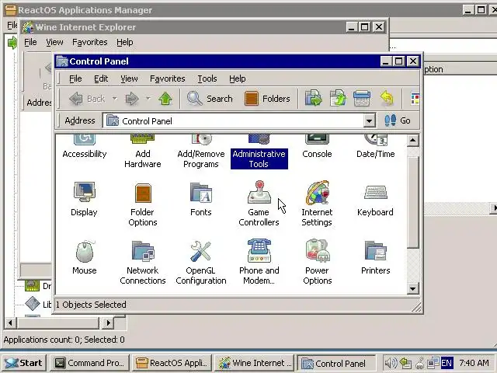497x373 pixels.
Task: Click the Copy To toolbar icon
Action: pyautogui.click(x=338, y=98)
